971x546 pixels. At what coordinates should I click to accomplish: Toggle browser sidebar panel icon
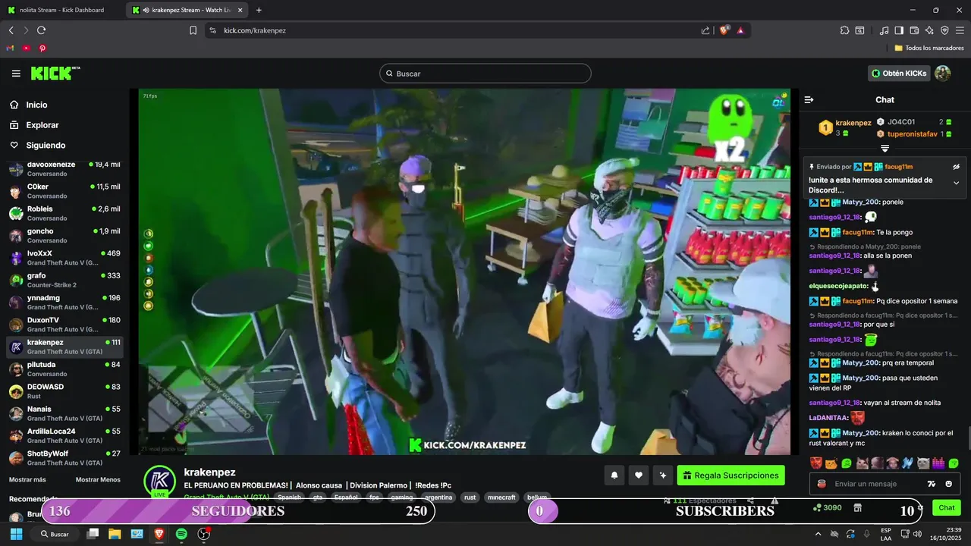(899, 30)
